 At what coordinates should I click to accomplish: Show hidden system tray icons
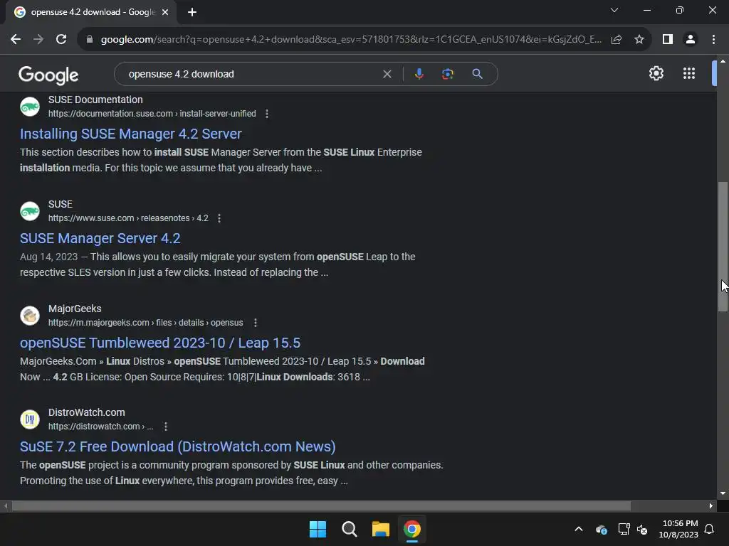[579, 529]
